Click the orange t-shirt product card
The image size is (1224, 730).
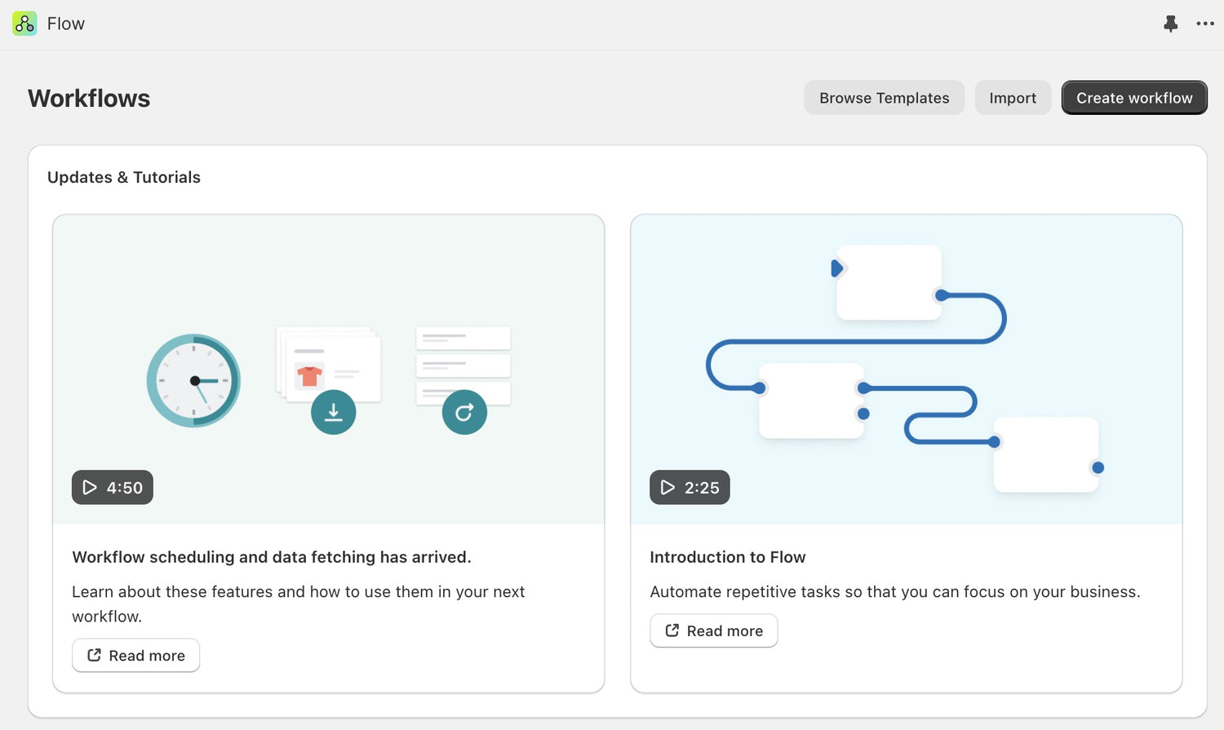(310, 375)
